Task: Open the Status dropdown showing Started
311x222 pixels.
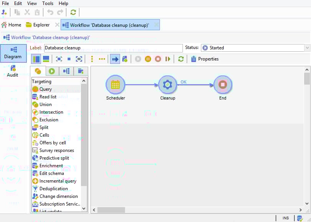Action: [306, 47]
